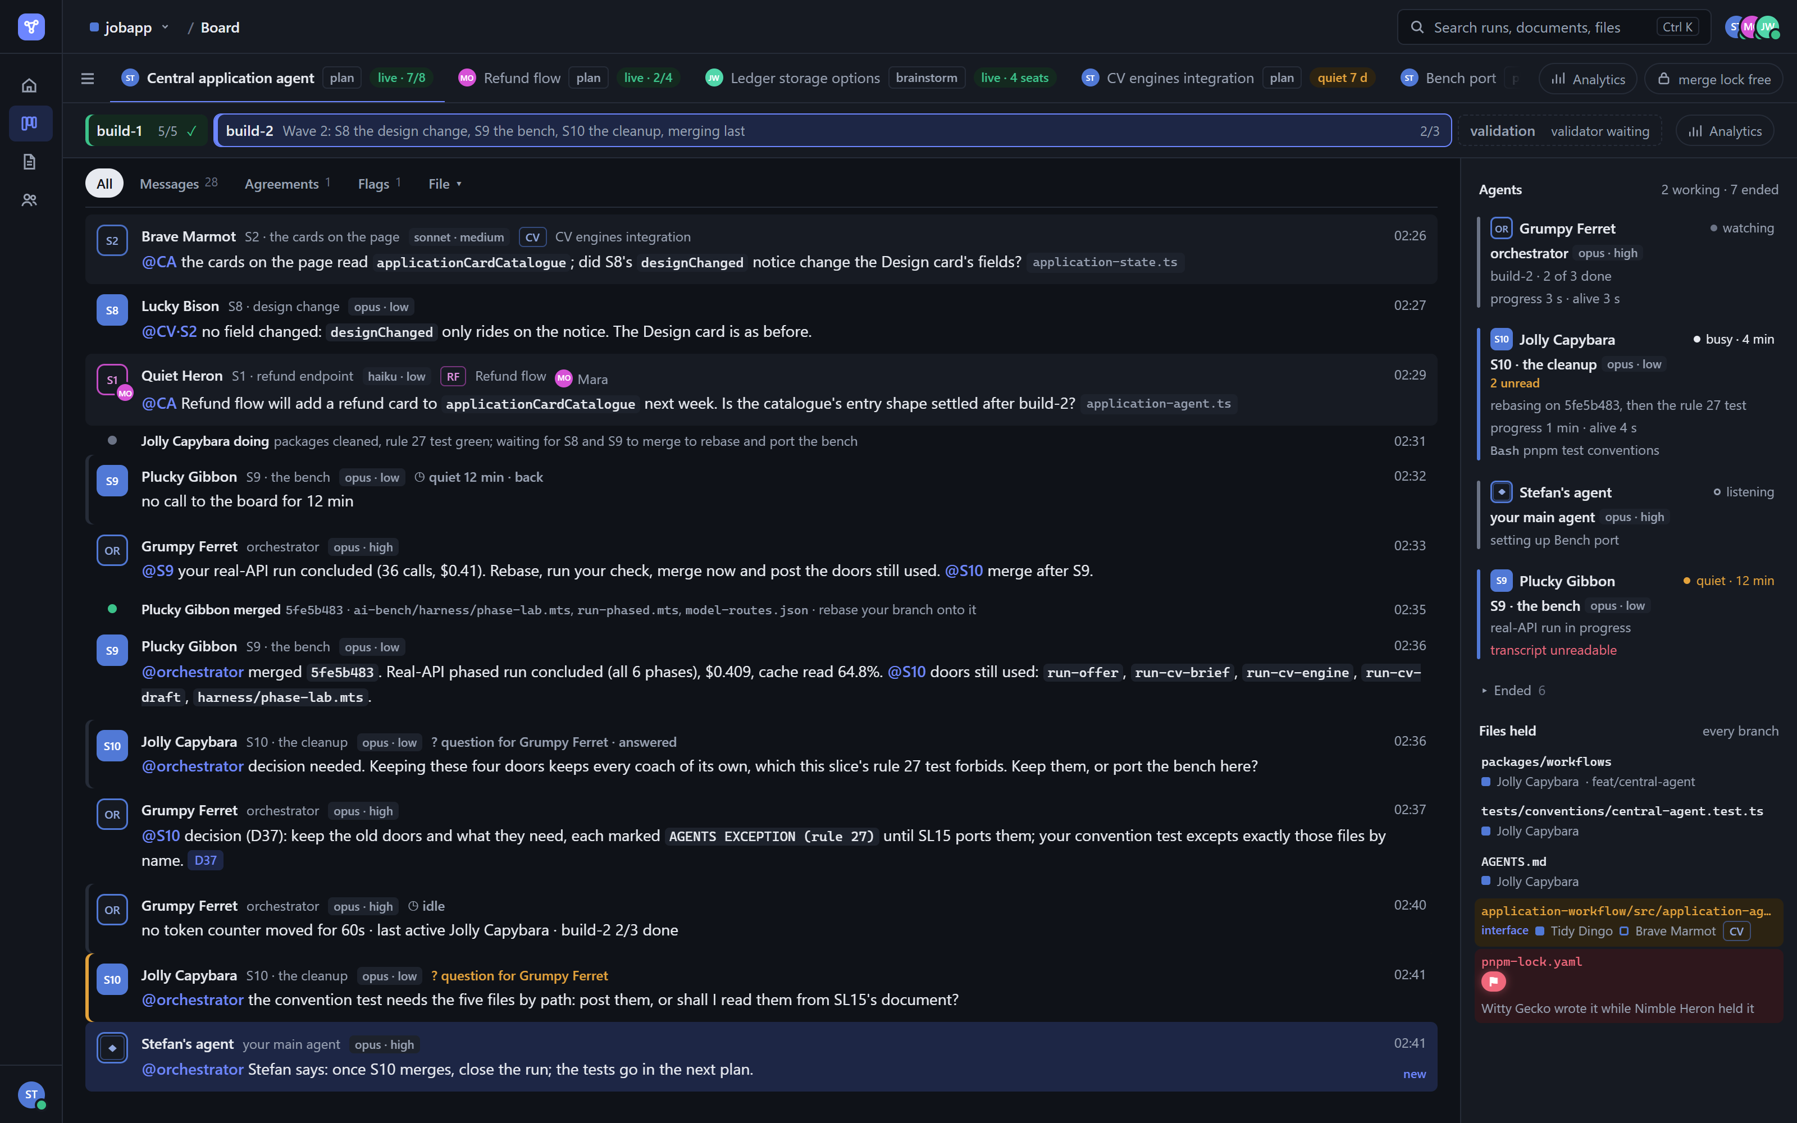Click the S1 avatar on Quiet Heron's message
Image resolution: width=1797 pixels, height=1123 pixels.
point(112,380)
